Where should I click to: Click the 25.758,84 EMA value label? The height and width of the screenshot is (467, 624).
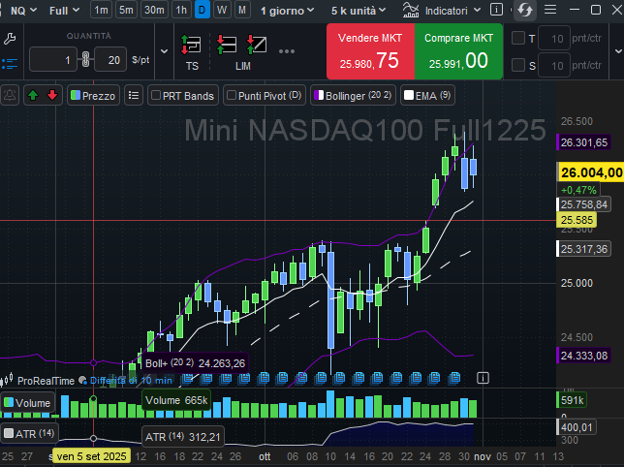583,204
